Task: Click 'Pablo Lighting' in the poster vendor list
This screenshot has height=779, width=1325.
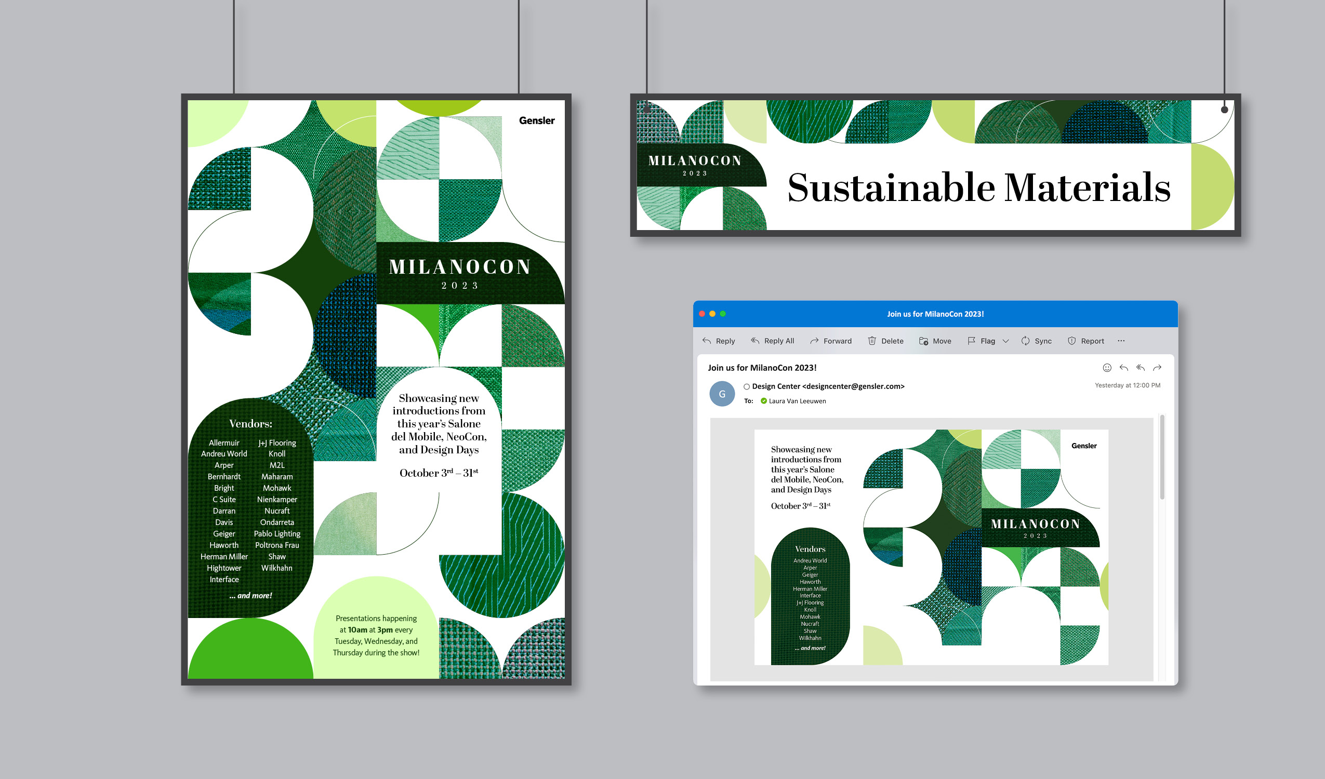Action: (277, 533)
